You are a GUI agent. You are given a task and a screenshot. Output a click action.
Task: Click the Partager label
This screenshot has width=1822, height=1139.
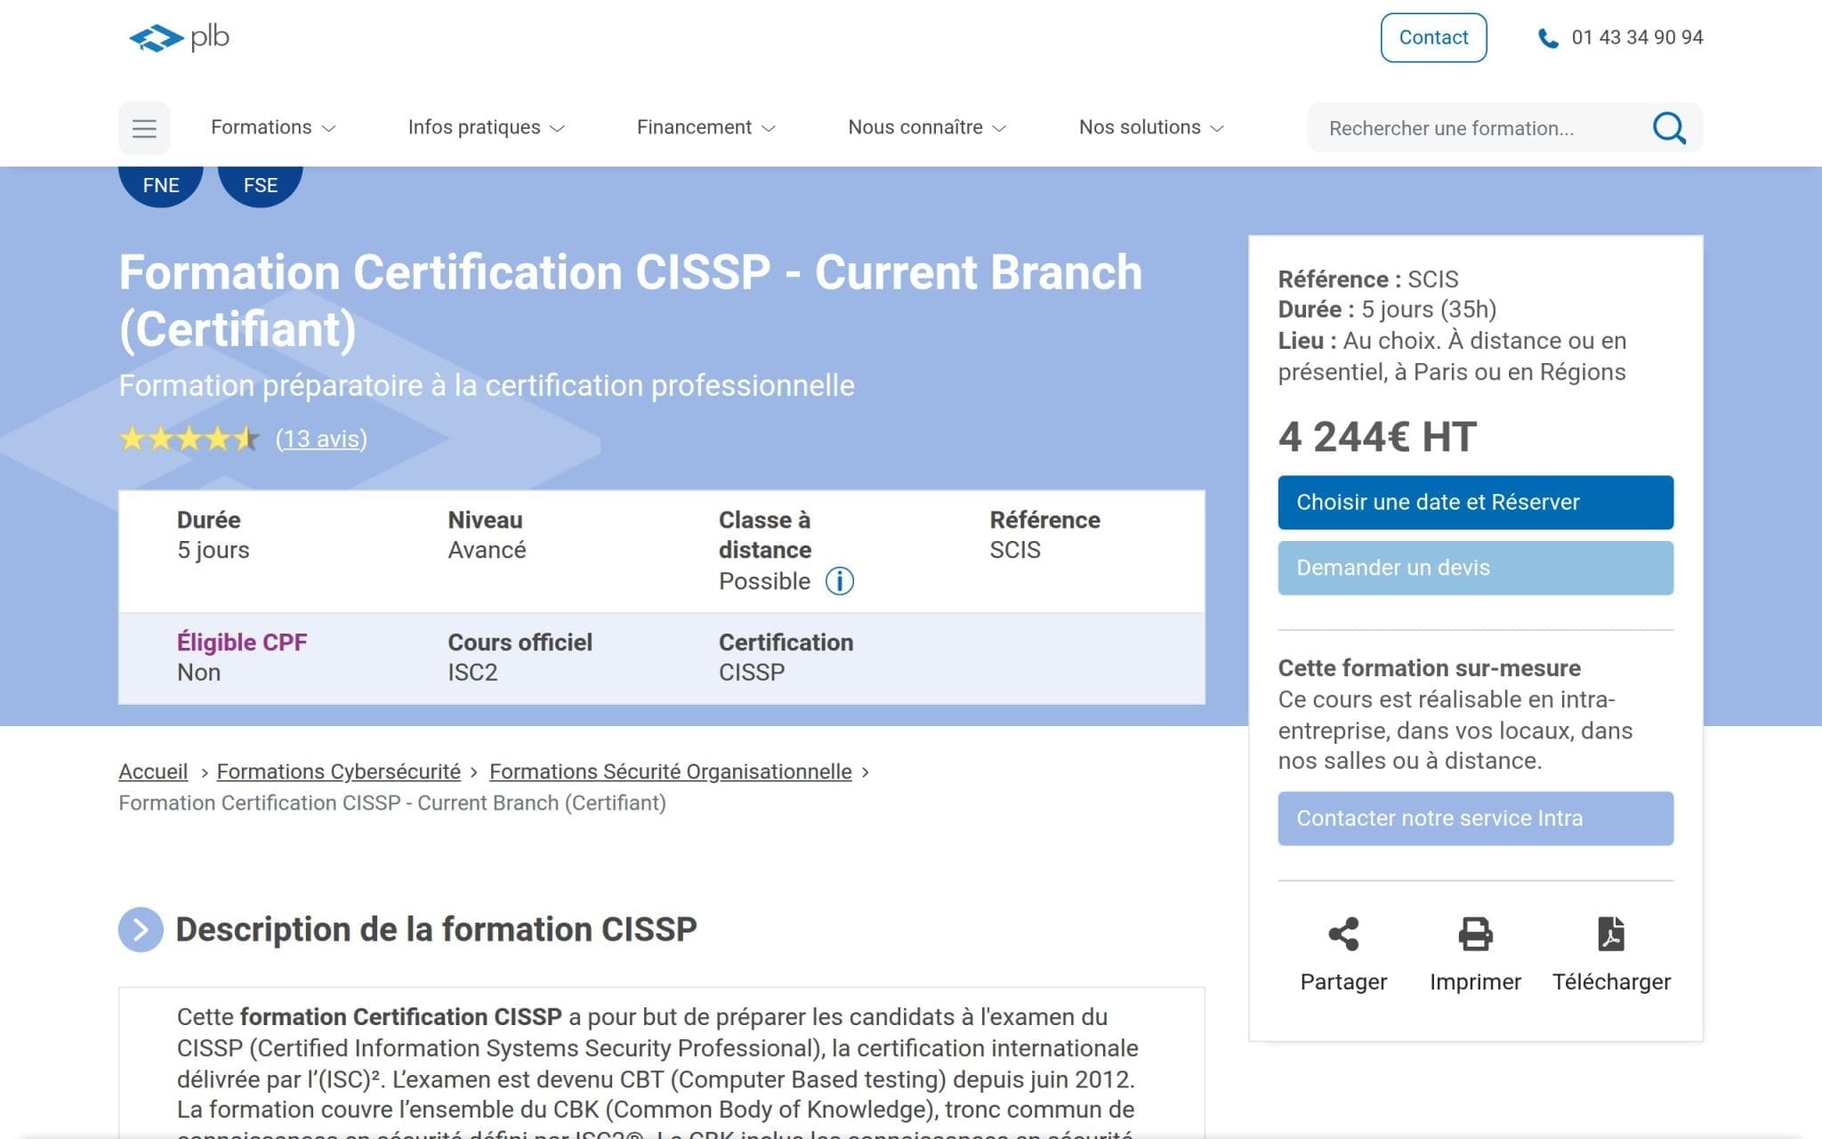(1343, 981)
